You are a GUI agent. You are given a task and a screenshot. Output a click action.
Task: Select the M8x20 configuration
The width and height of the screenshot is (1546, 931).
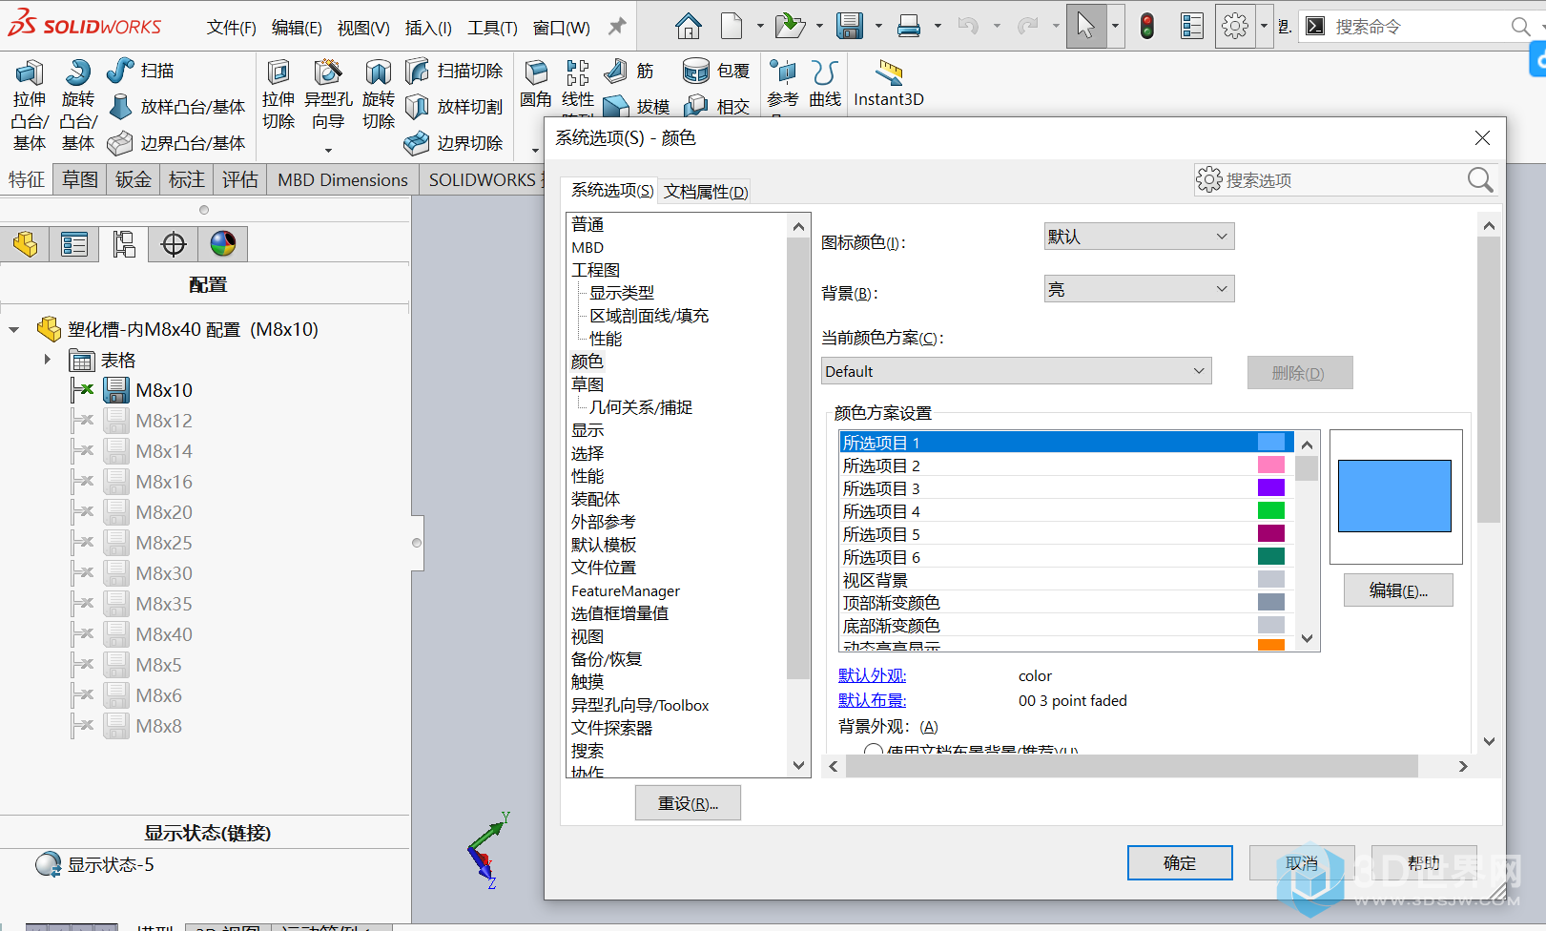pyautogui.click(x=164, y=512)
